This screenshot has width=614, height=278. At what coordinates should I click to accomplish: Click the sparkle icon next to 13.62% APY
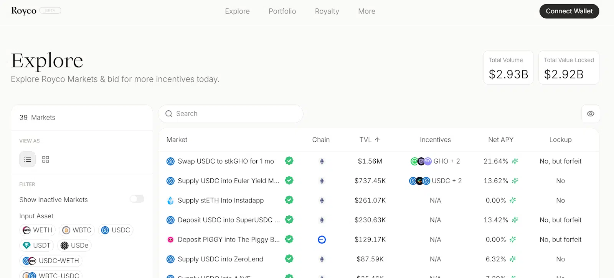(x=515, y=181)
